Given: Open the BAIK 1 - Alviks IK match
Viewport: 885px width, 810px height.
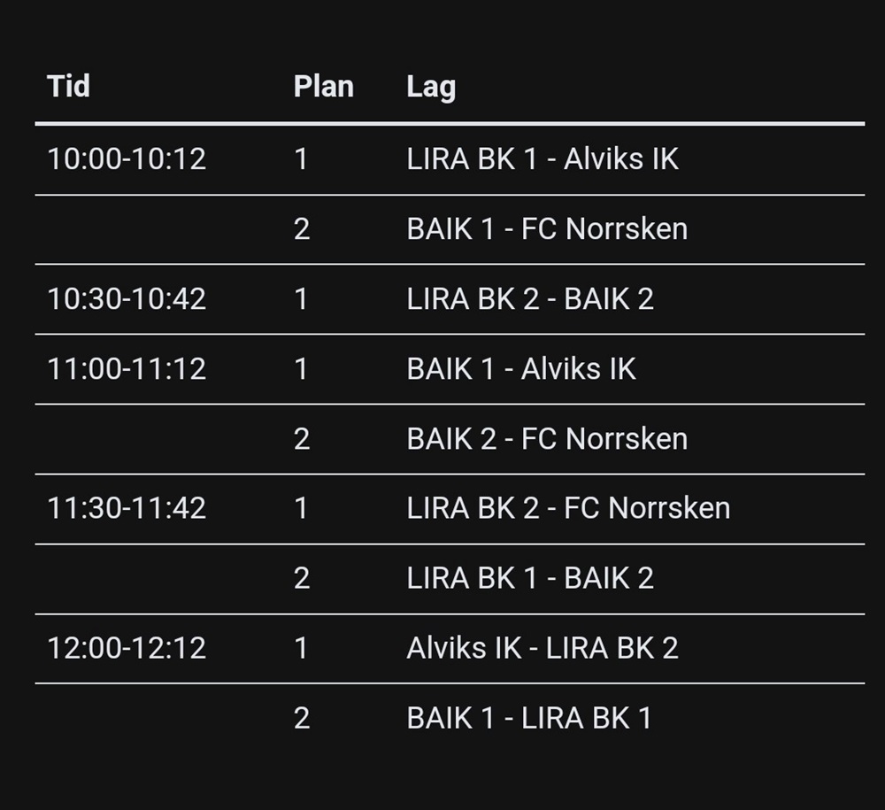Looking at the screenshot, I should coord(521,369).
